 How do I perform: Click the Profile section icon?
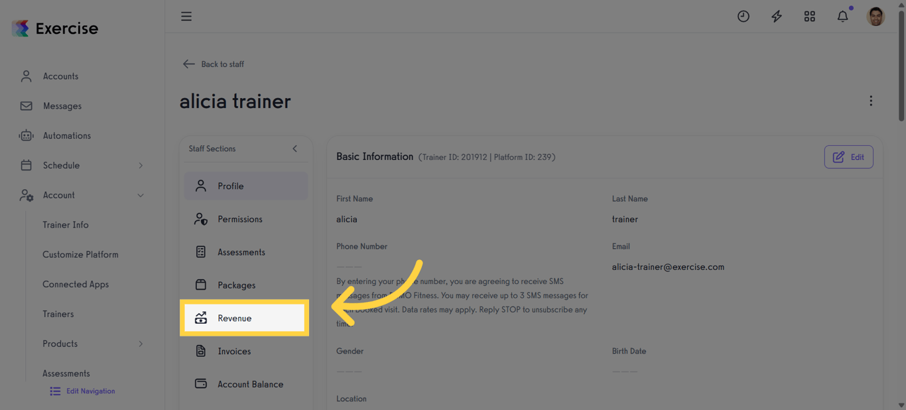coord(201,186)
